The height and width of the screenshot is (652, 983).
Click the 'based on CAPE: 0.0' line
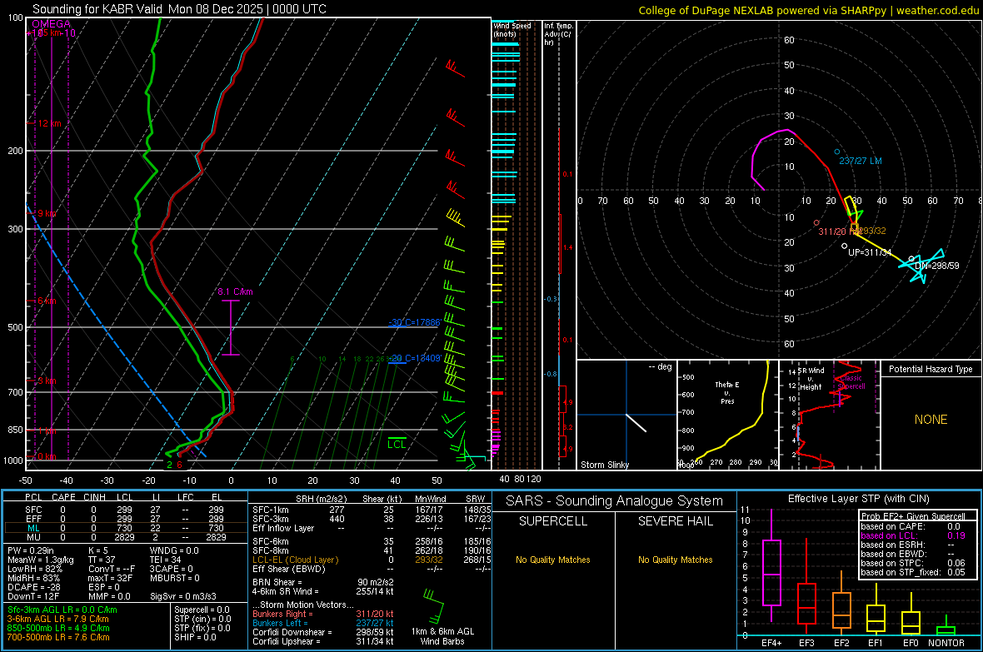911,526
